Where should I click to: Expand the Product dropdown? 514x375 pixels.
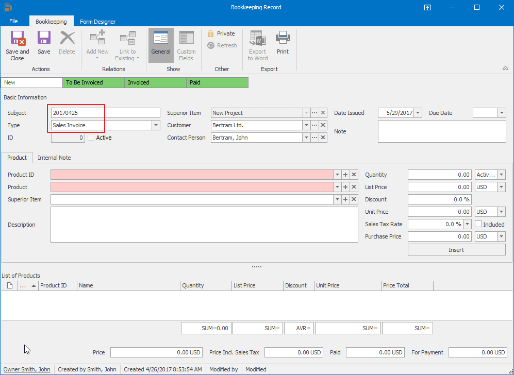click(337, 187)
